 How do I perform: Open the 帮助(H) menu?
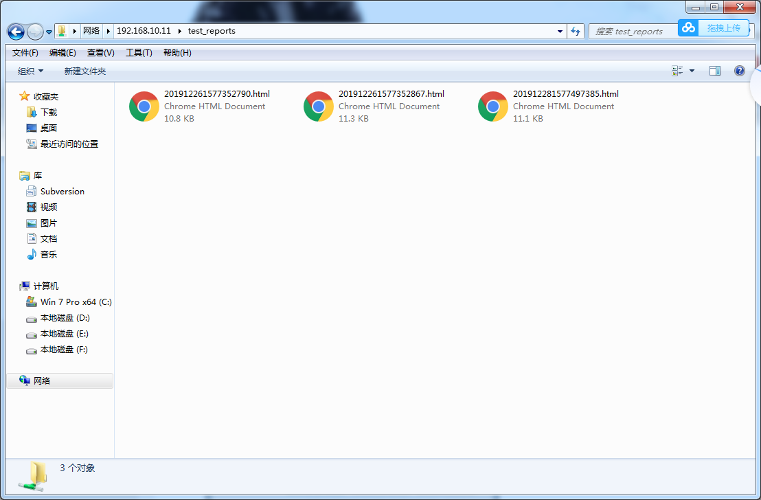(177, 52)
